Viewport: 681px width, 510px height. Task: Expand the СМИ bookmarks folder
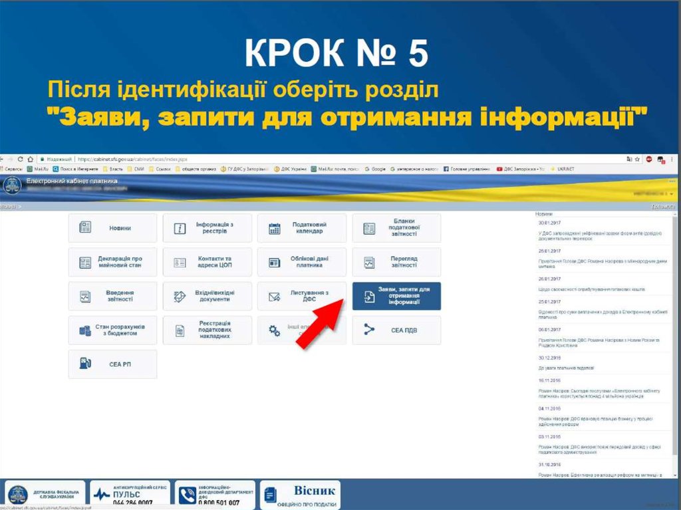tap(136, 169)
